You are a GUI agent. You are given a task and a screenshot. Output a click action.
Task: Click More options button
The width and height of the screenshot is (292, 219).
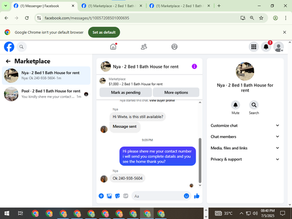coord(176,92)
